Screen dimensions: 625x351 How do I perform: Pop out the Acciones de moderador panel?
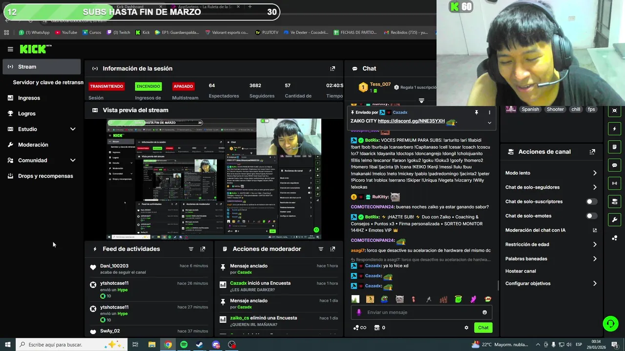[333, 249]
